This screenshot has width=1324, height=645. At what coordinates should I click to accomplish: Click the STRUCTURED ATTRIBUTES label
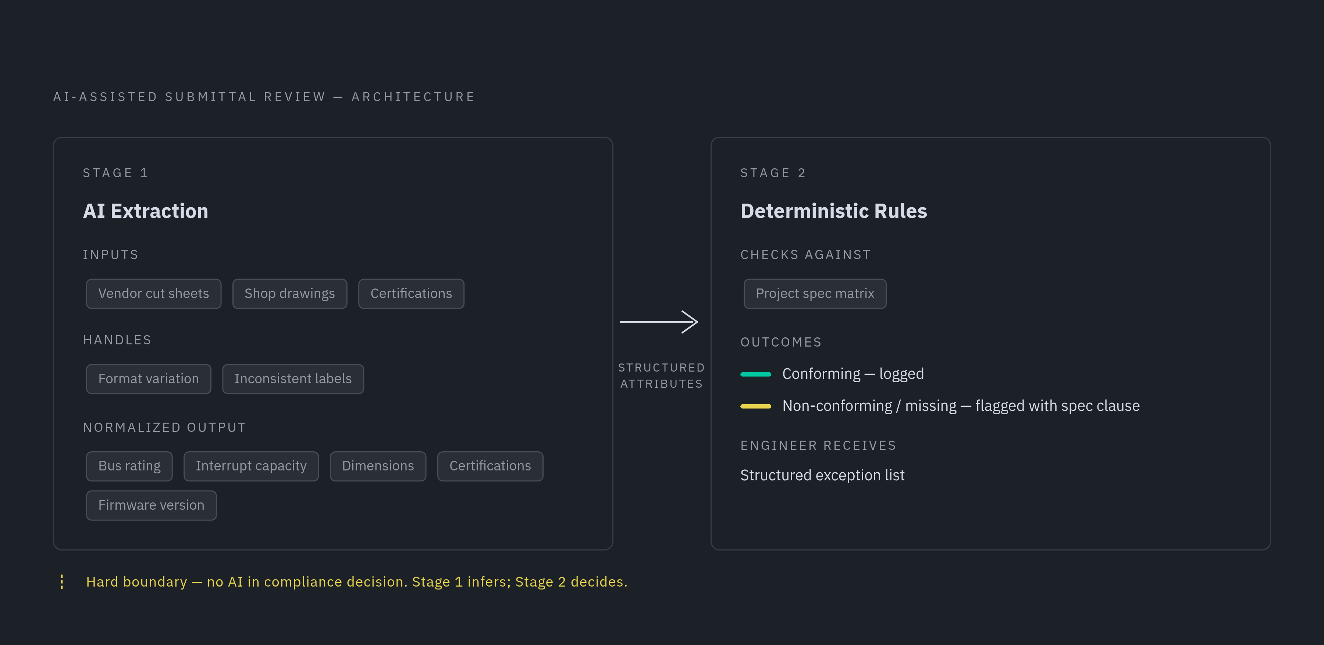662,376
